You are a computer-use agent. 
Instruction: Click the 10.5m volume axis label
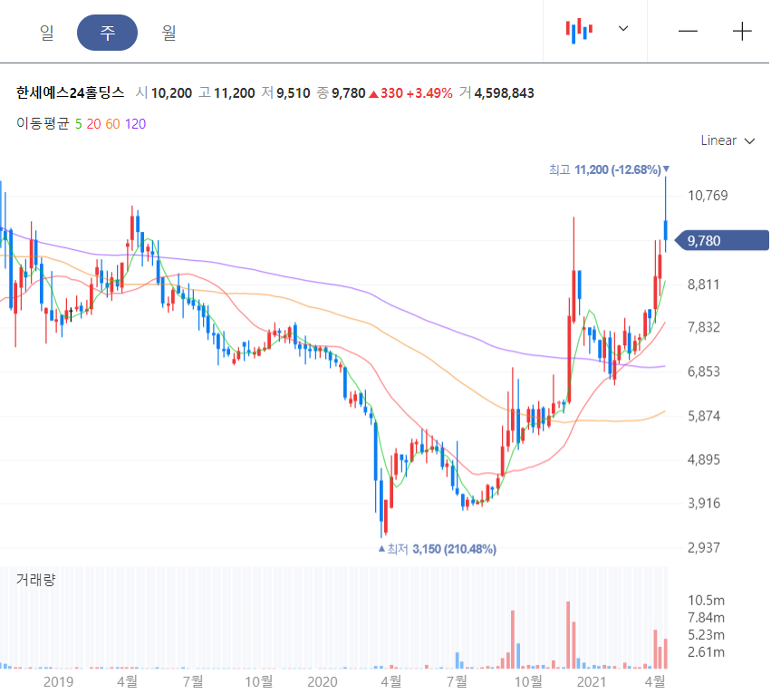[x=706, y=600]
